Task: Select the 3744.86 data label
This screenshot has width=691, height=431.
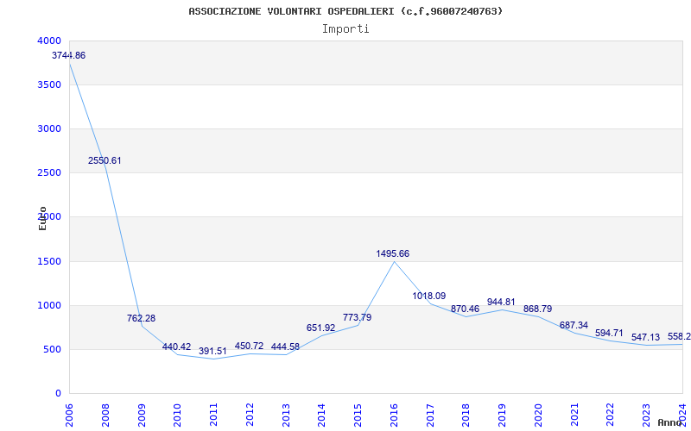Action: click(69, 55)
